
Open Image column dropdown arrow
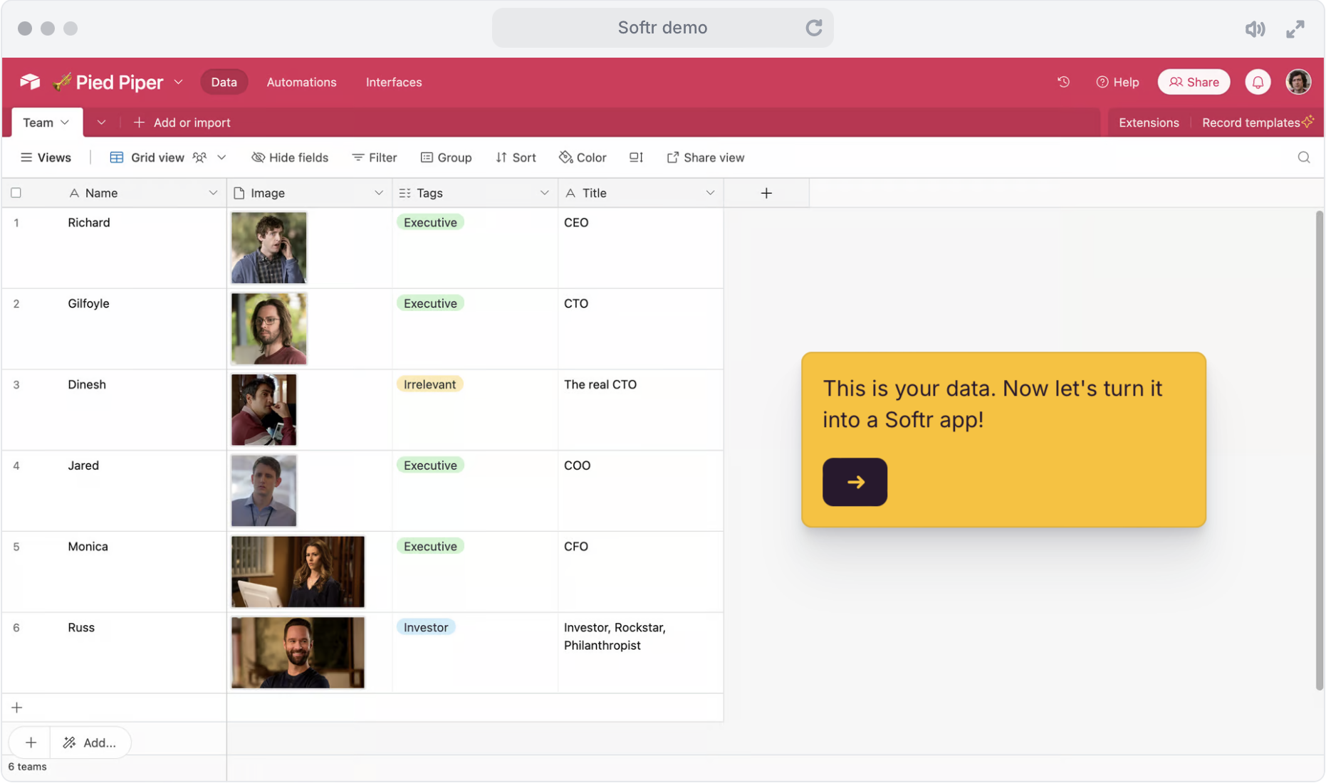pos(378,193)
